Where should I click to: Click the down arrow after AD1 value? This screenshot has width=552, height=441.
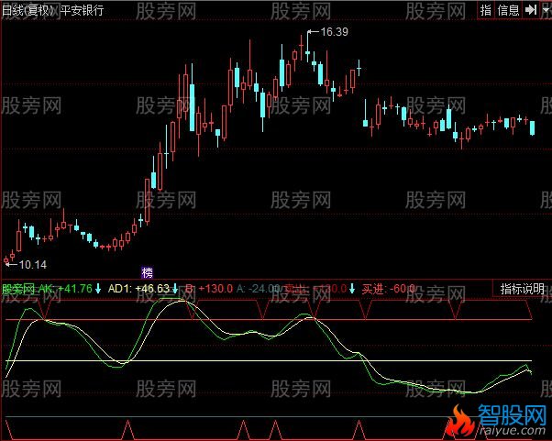[x=175, y=289]
